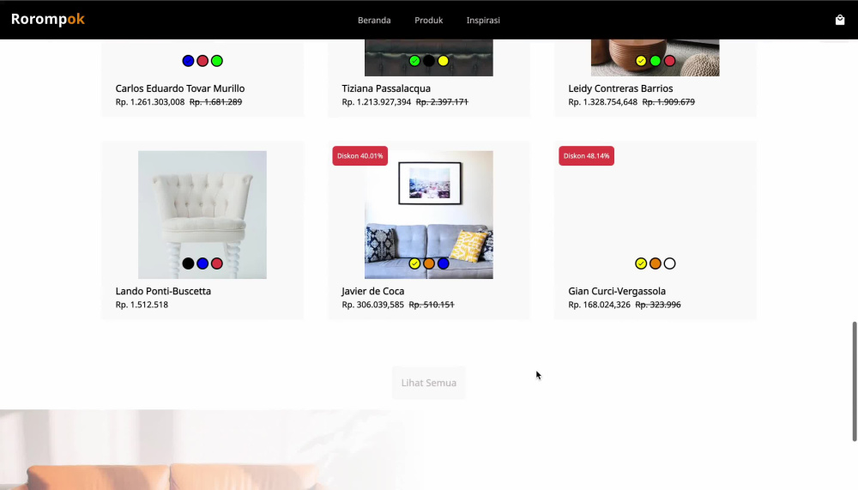Click strikethrough price Rp. 2.397.171
Viewport: 858px width, 490px height.
[442, 102]
